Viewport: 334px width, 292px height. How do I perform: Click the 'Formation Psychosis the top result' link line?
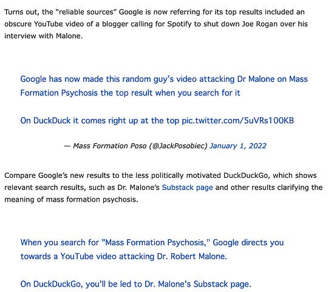click(130, 93)
